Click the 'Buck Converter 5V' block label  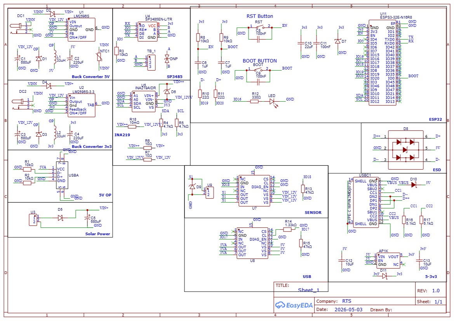(90, 77)
